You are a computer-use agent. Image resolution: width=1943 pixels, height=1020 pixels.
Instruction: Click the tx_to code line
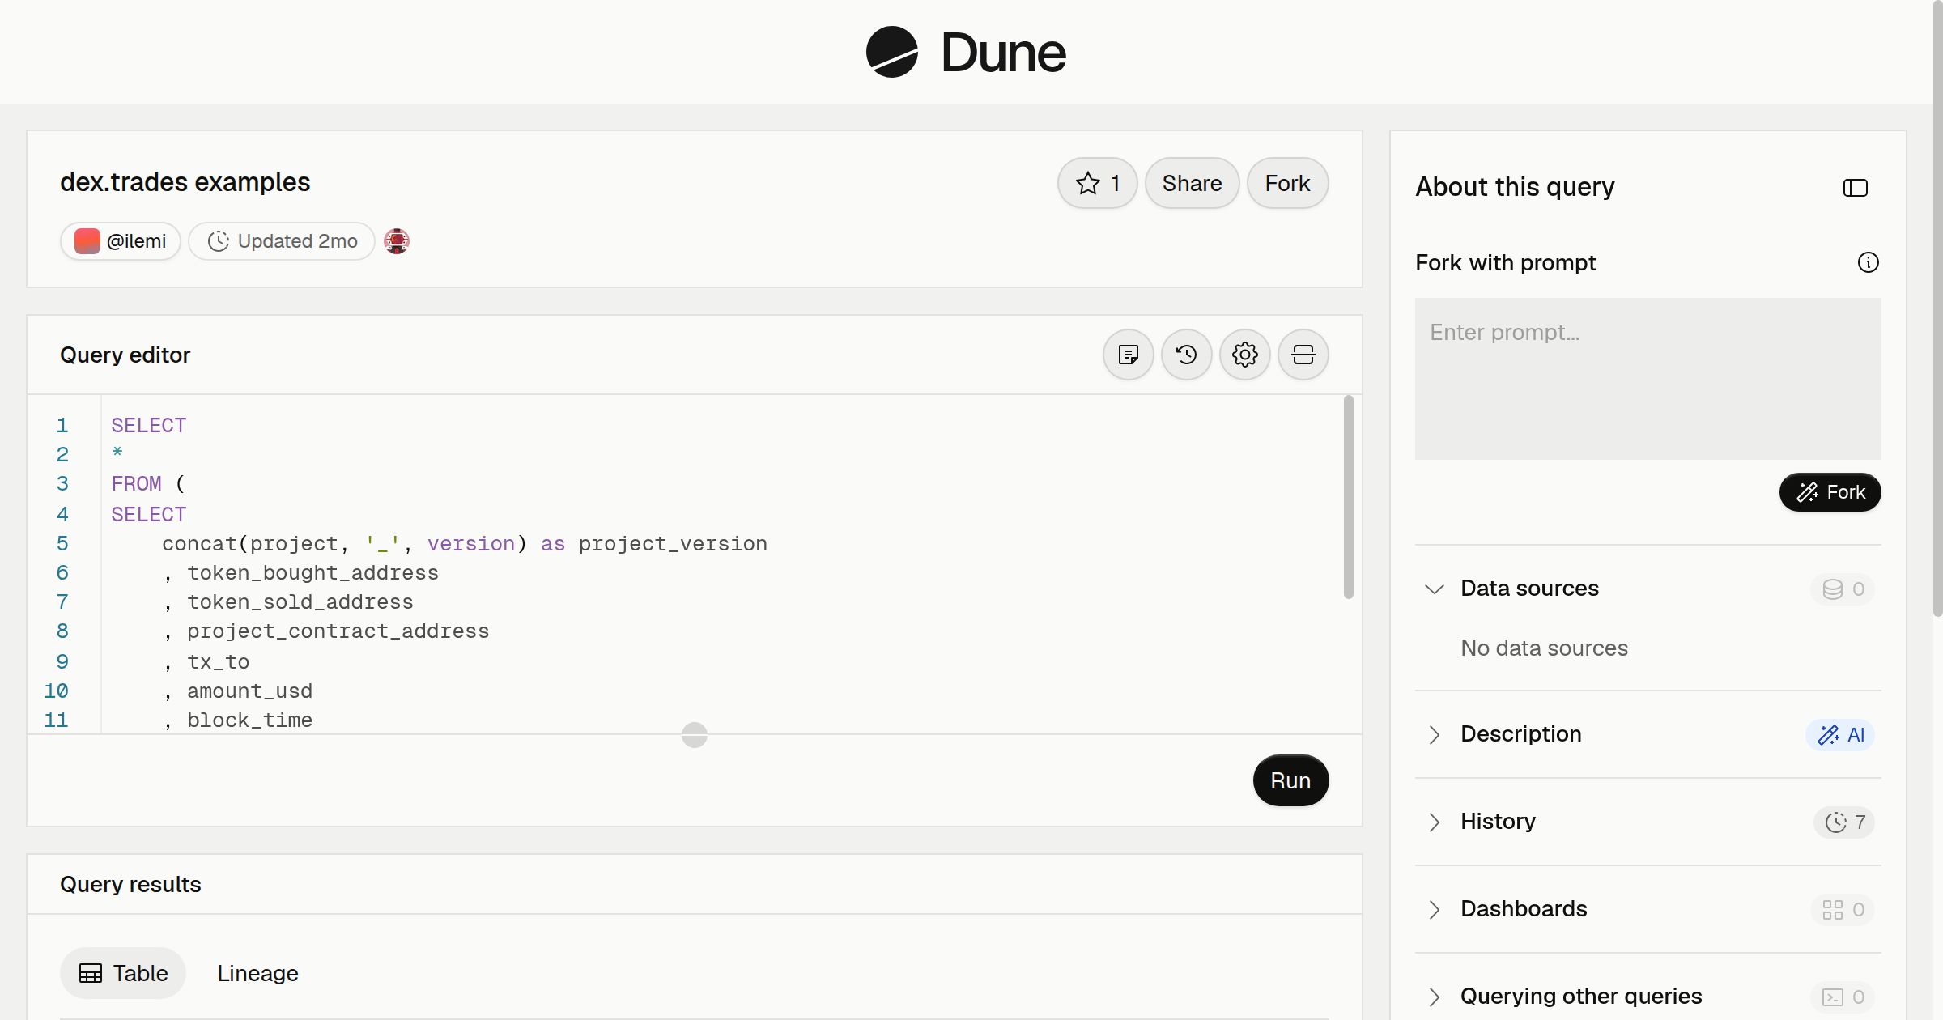tap(206, 662)
